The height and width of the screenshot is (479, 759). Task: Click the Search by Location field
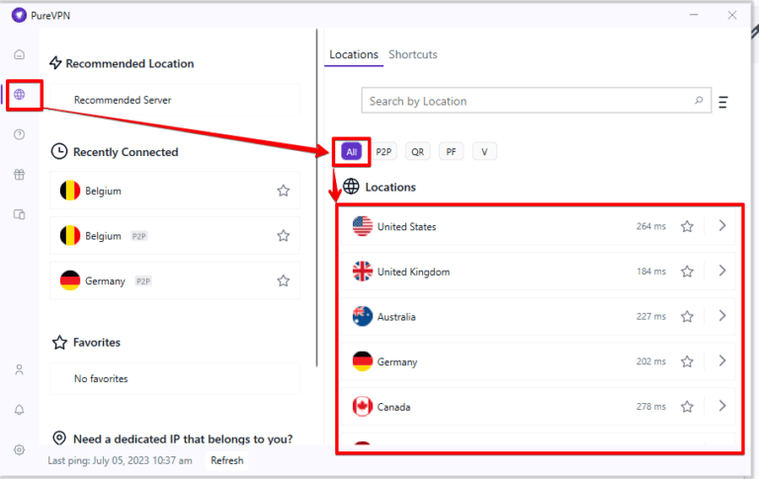click(x=524, y=101)
